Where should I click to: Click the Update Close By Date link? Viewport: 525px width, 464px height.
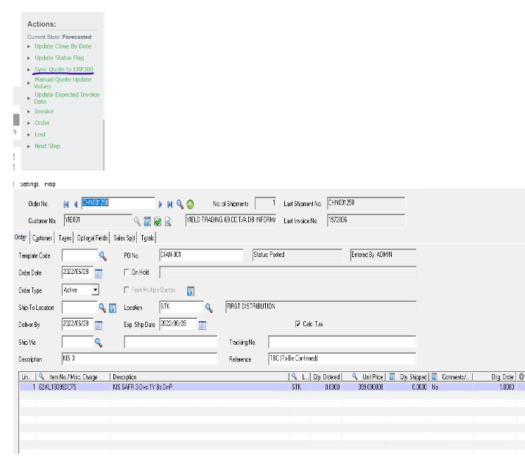63,46
